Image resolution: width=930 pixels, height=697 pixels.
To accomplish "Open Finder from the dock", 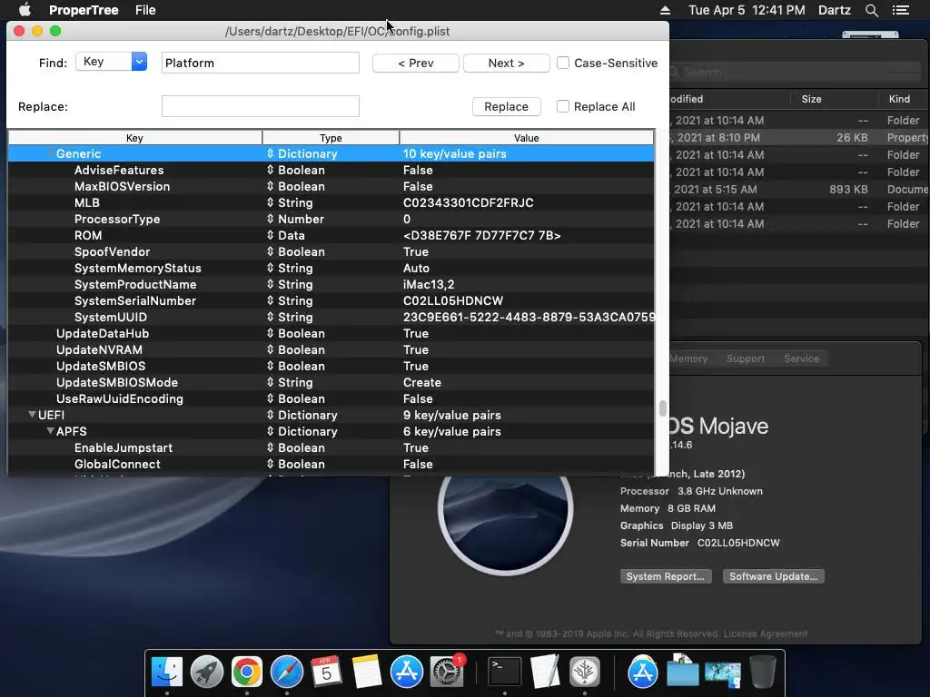I will [167, 672].
